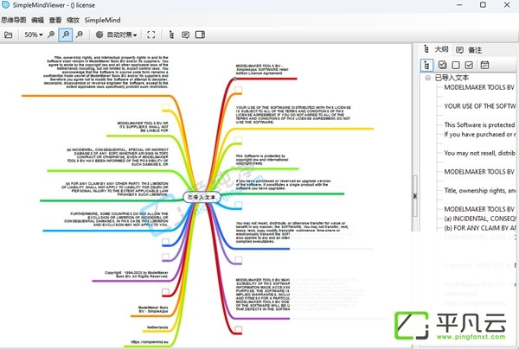Click the outline tree icon in main toolbar
519x349 pixels.
171,35
